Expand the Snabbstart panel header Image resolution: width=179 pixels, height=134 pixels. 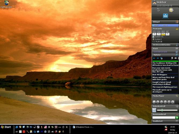pyautogui.click(x=165, y=121)
